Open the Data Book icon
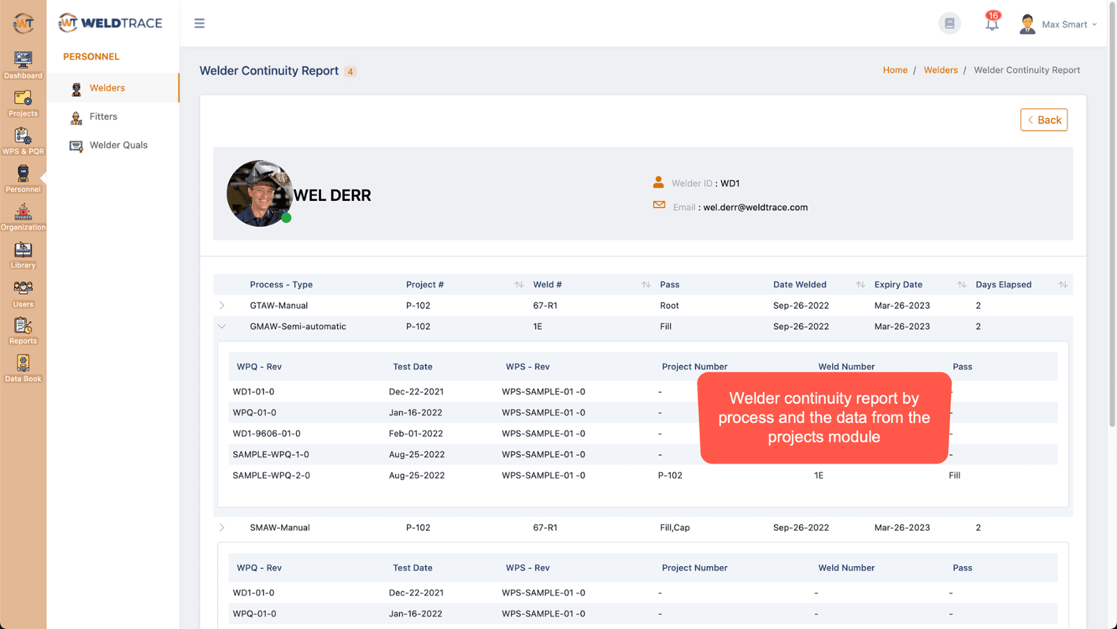Screen dimensions: 1117x629 (x=23, y=368)
